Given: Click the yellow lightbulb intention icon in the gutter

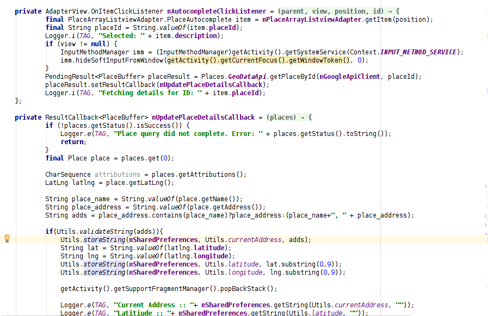Looking at the screenshot, I should pos(7,239).
